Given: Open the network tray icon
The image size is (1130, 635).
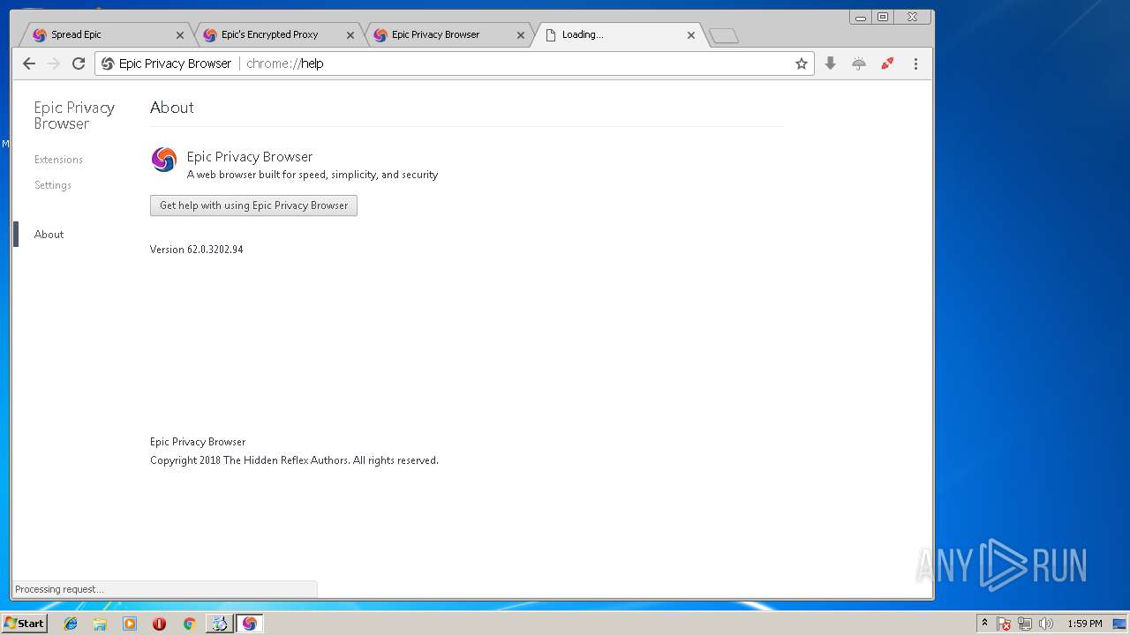Looking at the screenshot, I should pos(1025,624).
